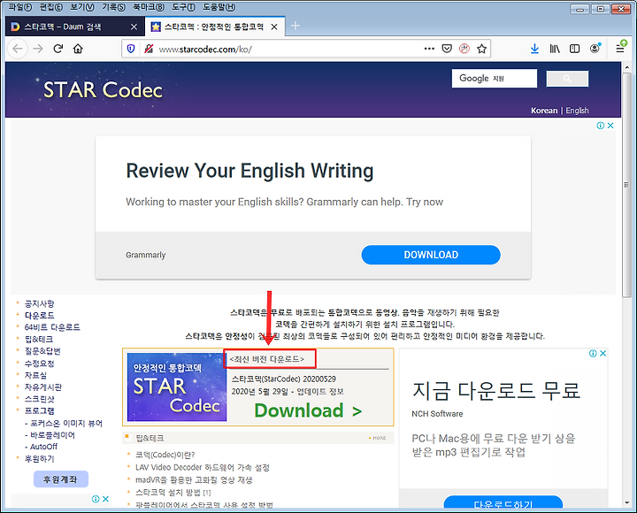
Task: Open the Downloads arrow panel
Action: point(534,49)
